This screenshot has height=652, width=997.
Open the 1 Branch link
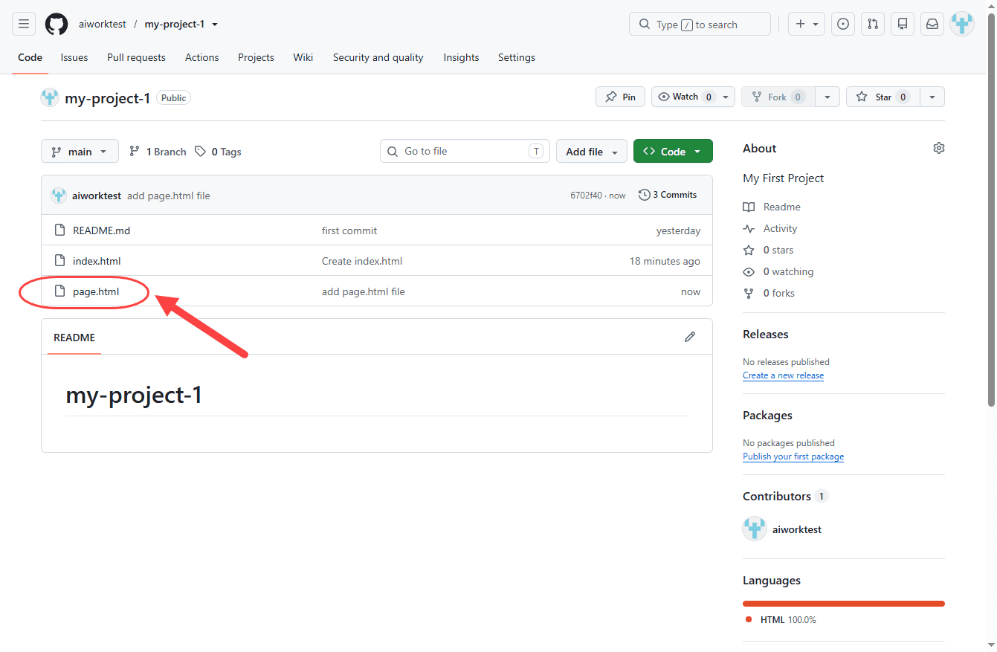[x=158, y=152]
